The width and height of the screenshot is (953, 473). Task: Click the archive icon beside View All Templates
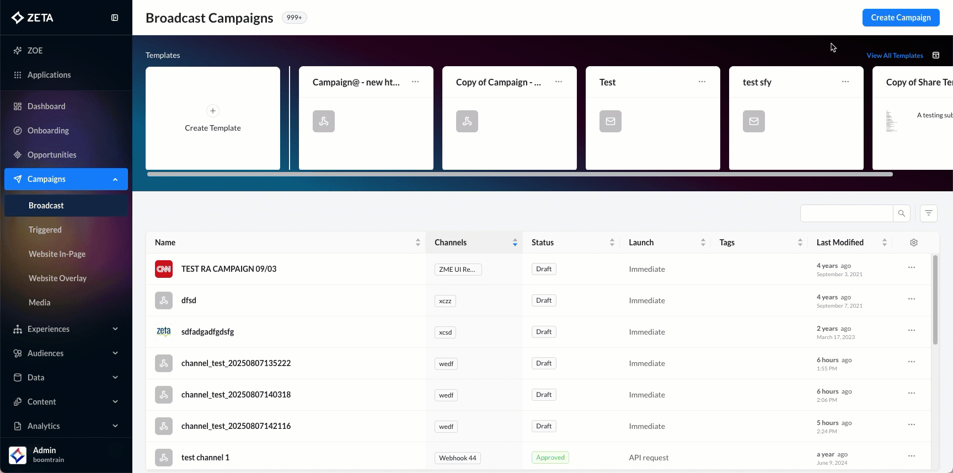click(x=936, y=55)
